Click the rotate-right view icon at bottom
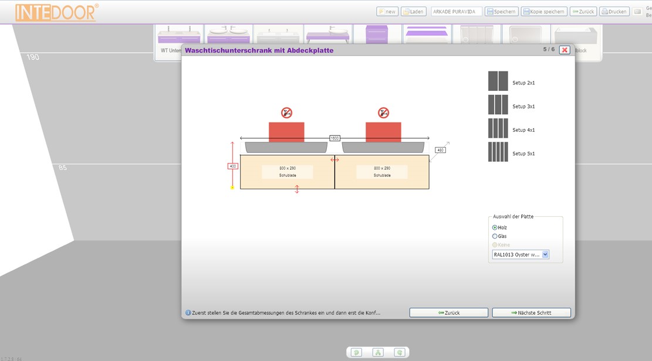 [x=400, y=352]
